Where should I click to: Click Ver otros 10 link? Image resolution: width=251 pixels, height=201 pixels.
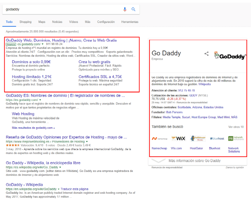236,127
